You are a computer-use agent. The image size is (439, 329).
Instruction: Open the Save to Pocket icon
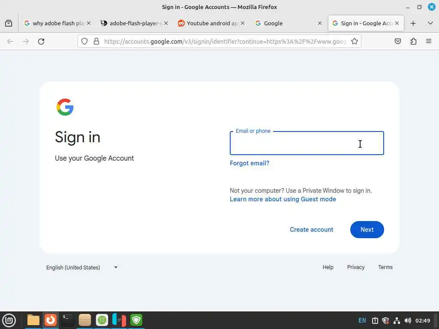pyautogui.click(x=397, y=42)
